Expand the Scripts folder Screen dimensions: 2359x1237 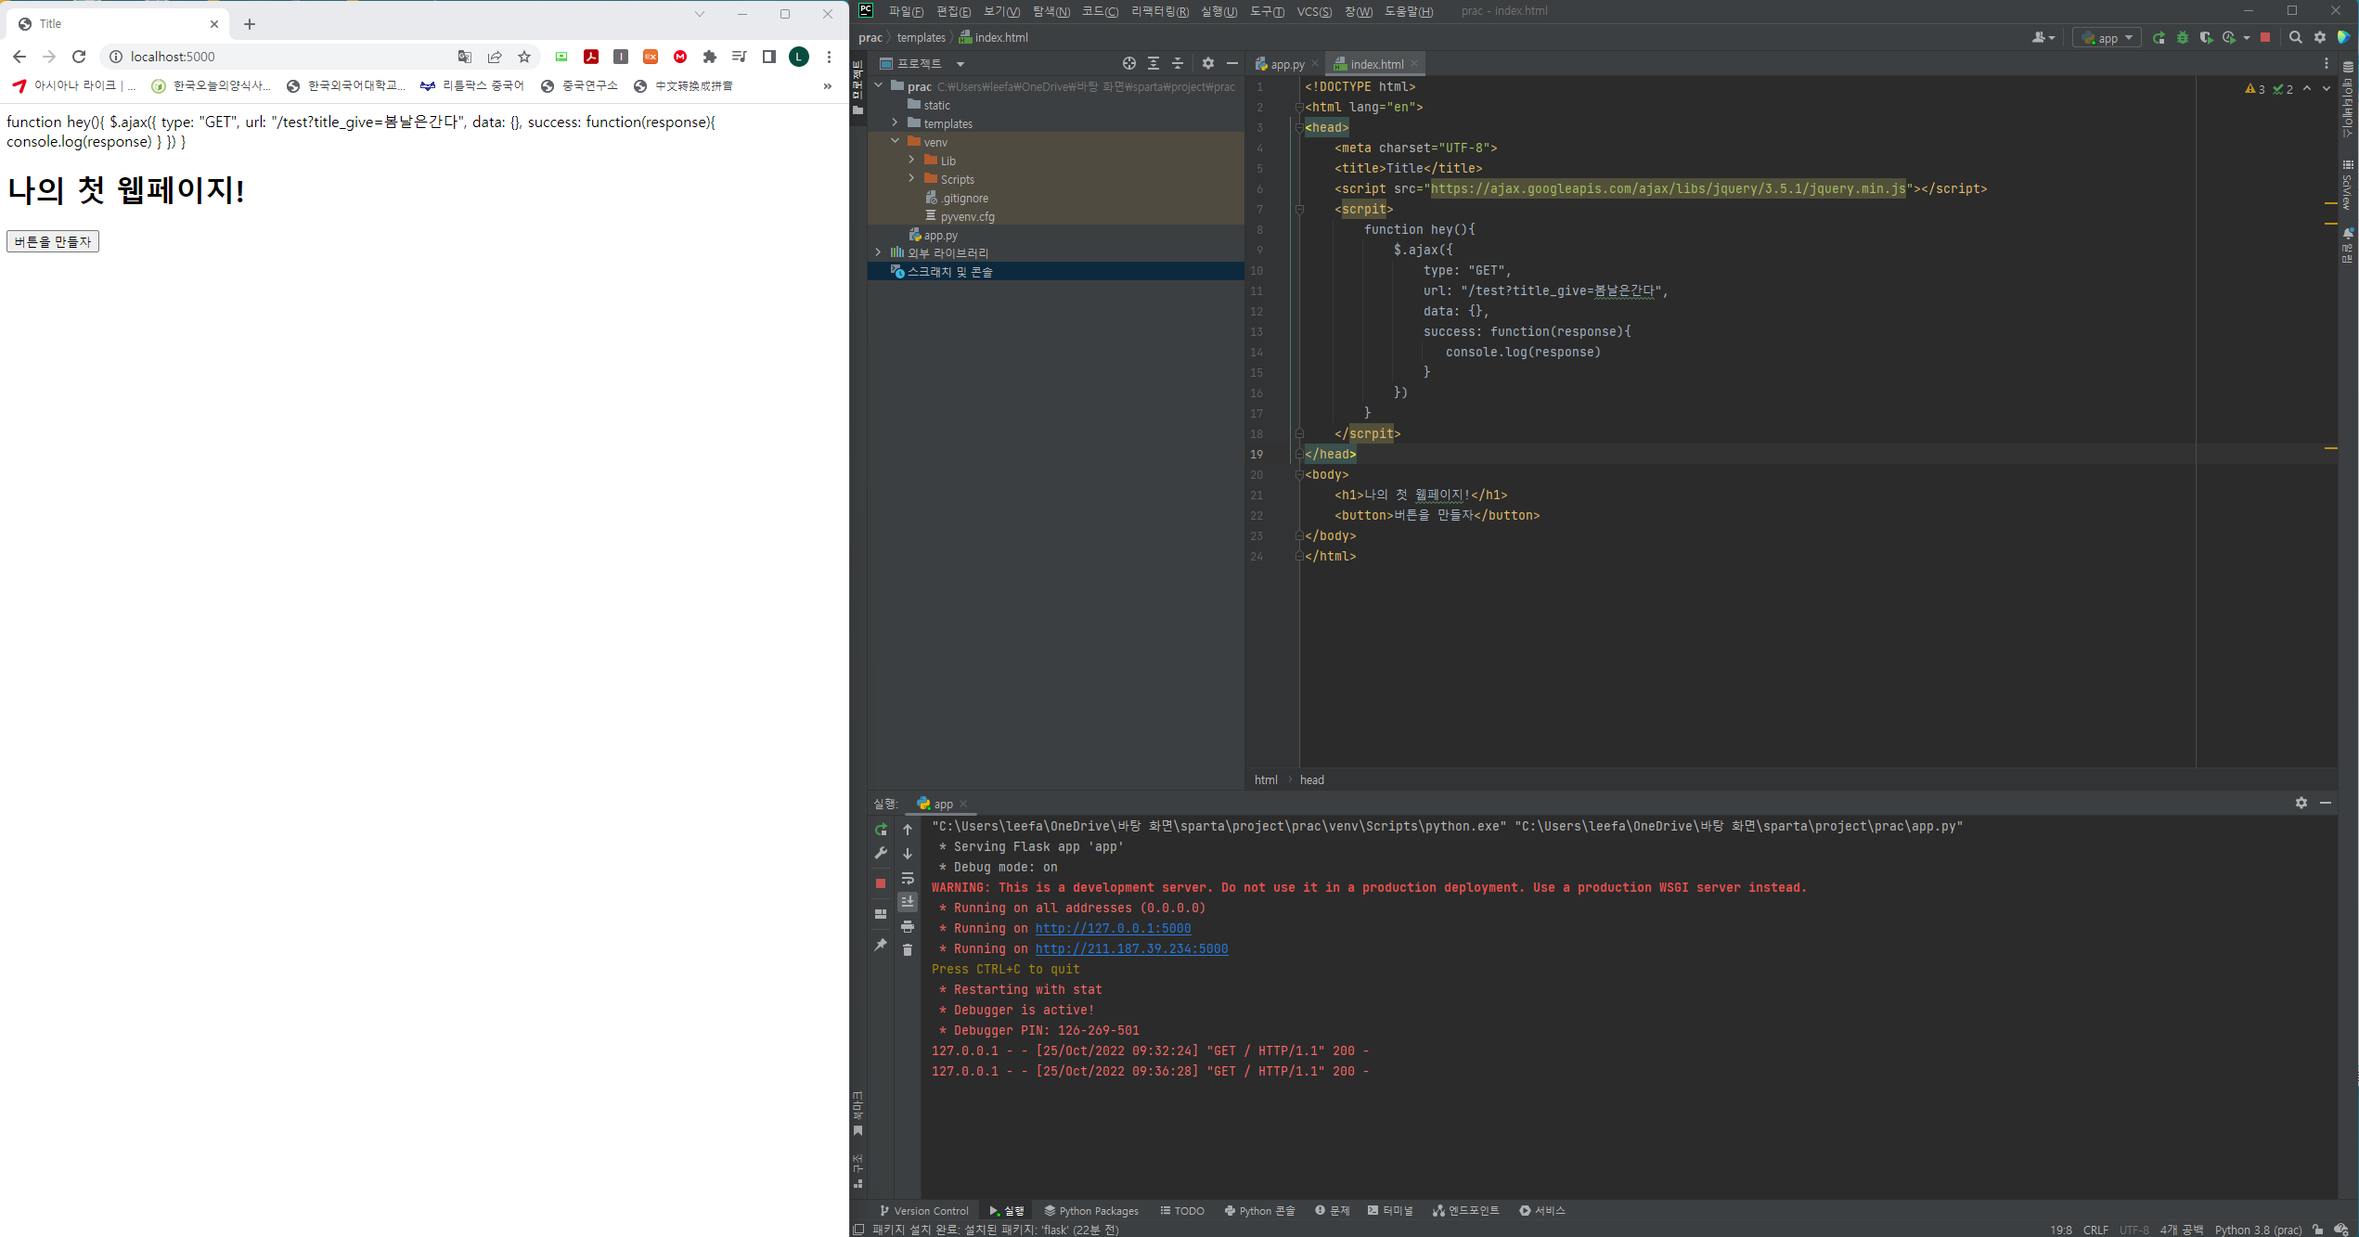pos(912,178)
